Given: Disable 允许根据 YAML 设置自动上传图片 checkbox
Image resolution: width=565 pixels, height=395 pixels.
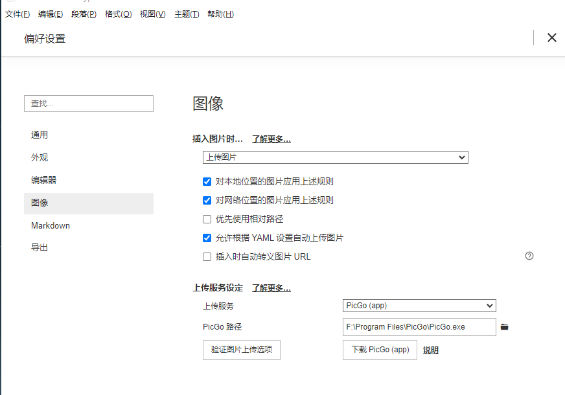Looking at the screenshot, I should tap(207, 238).
